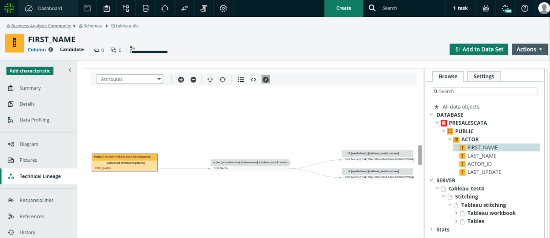Collapse the left sidebar with chevron
Image resolution: width=550 pixels, height=238 pixels.
coord(70,70)
